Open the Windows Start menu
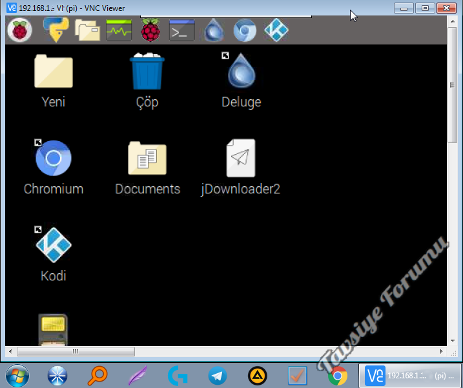Viewport: 463px width, 388px height. coord(17,376)
